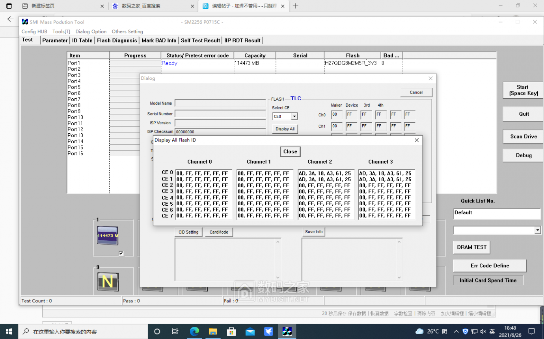Show hidden system tray icons
Screen dimensions: 544x339
point(456,332)
